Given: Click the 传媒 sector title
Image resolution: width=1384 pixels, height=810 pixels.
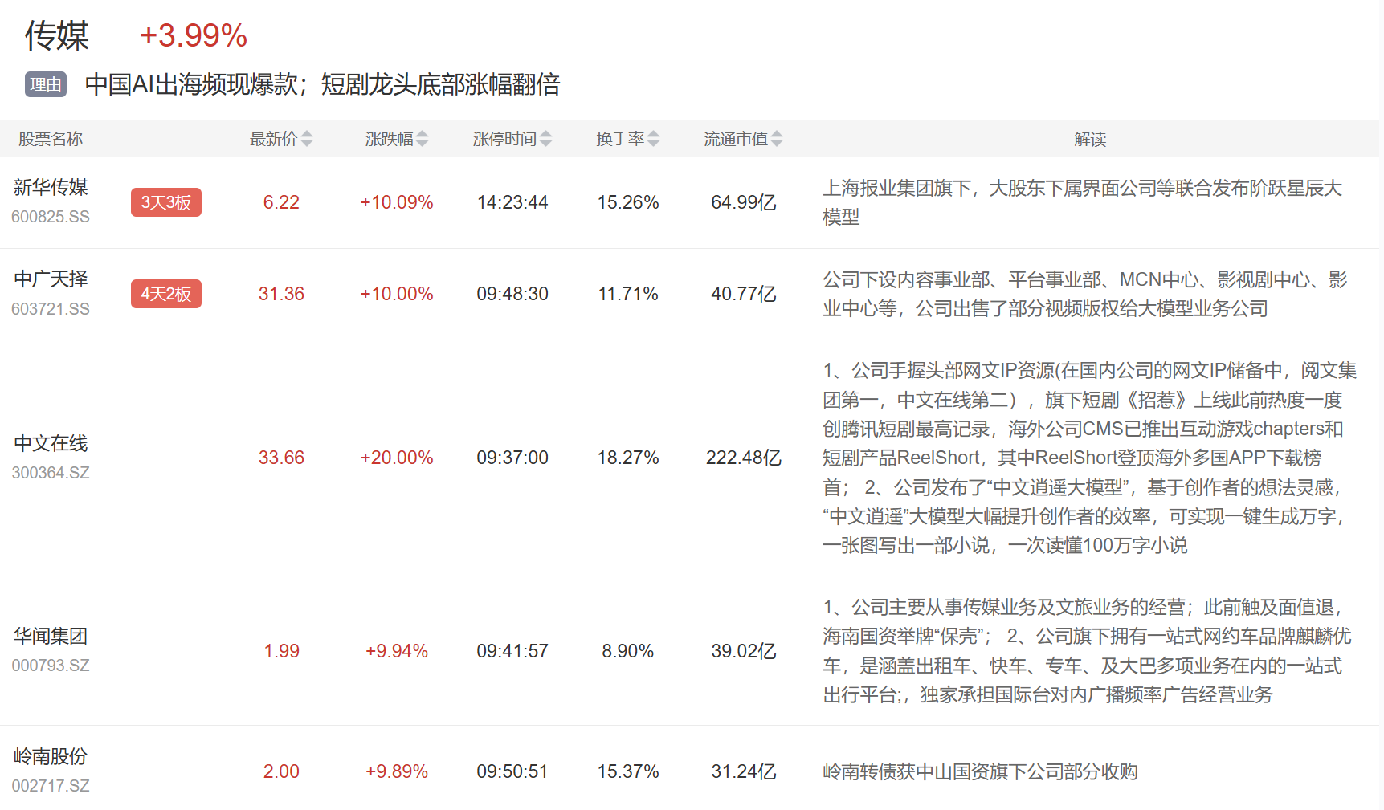Looking at the screenshot, I should 57,36.
